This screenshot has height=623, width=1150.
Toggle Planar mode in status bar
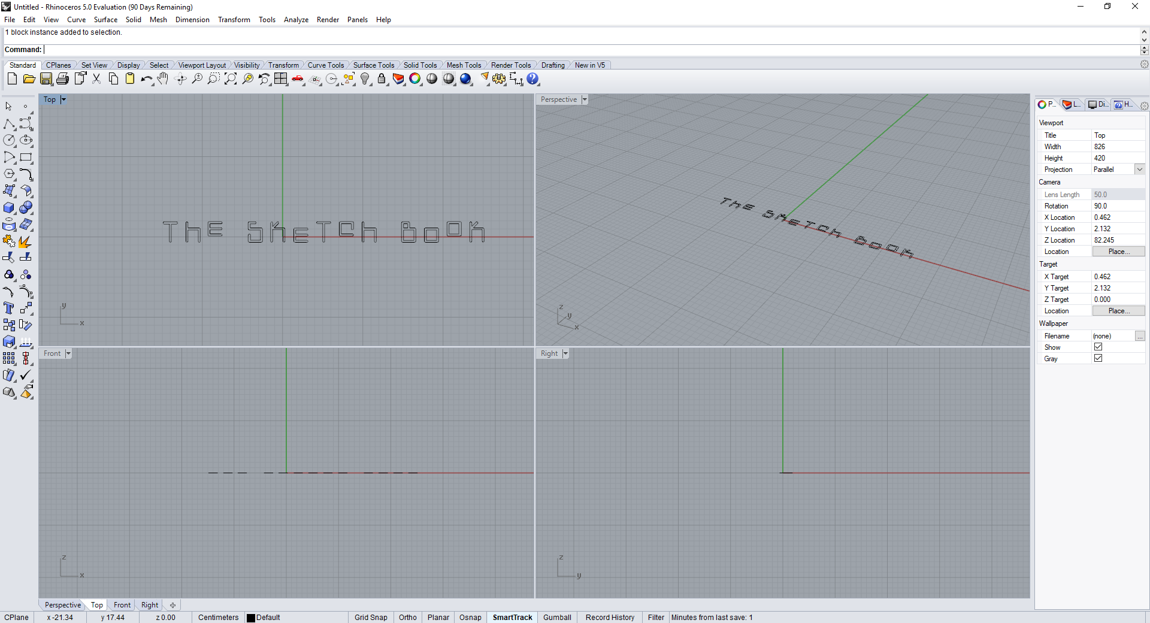[x=438, y=618]
